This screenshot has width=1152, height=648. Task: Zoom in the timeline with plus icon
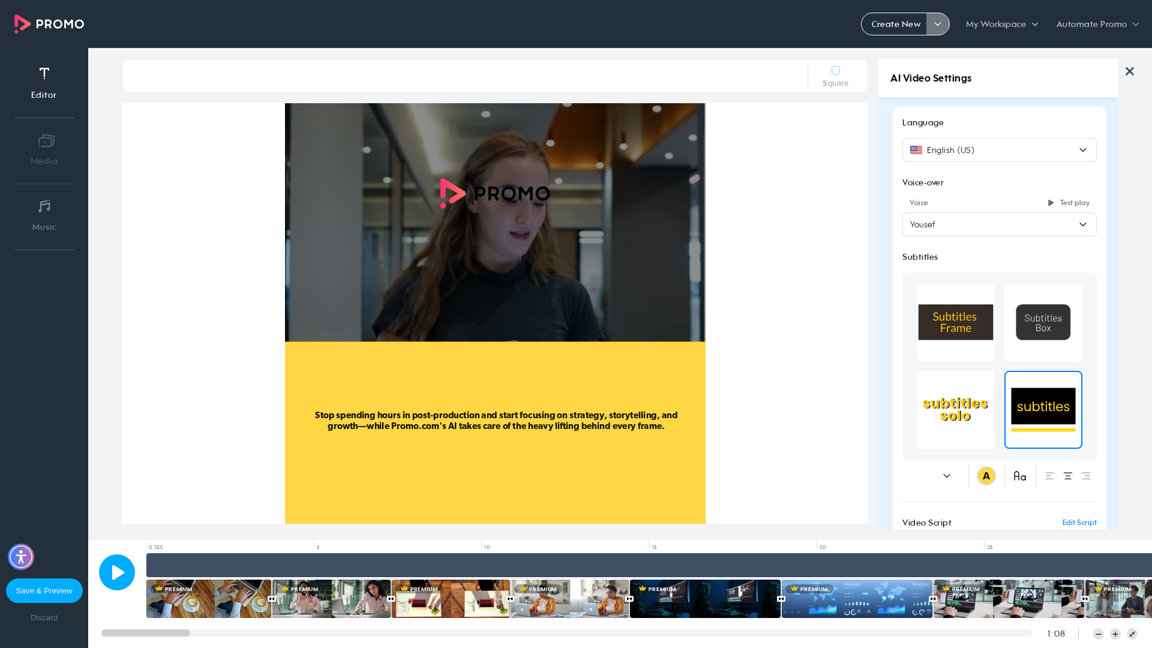tap(1115, 634)
